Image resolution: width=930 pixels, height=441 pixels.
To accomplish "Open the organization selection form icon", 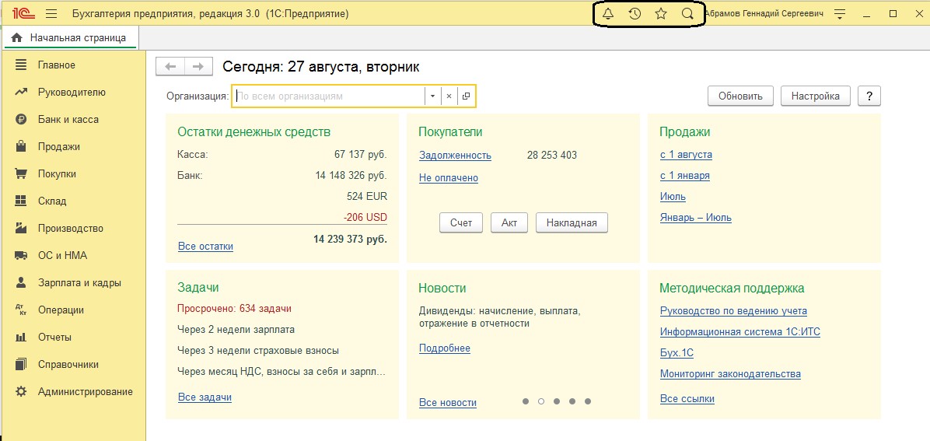I will pyautogui.click(x=466, y=96).
